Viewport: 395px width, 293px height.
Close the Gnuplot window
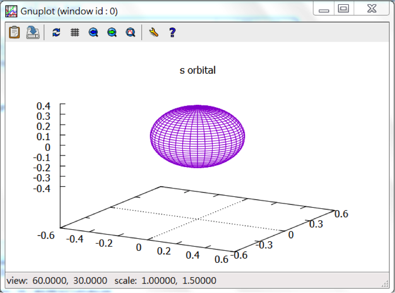click(372, 9)
